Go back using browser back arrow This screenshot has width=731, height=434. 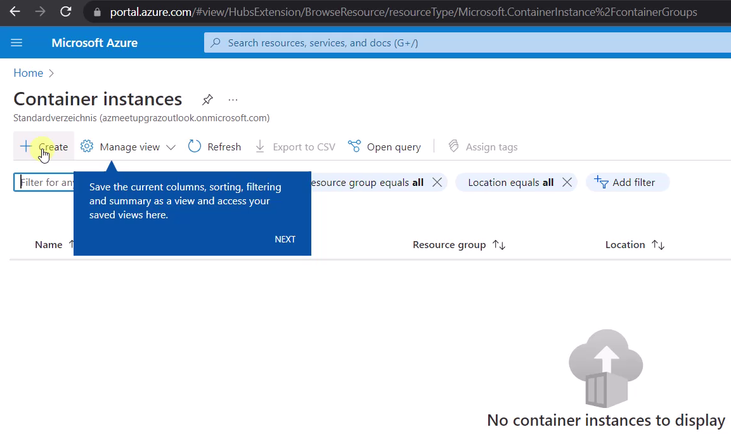click(15, 11)
